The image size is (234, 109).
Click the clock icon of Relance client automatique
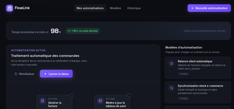[x=172, y=63]
